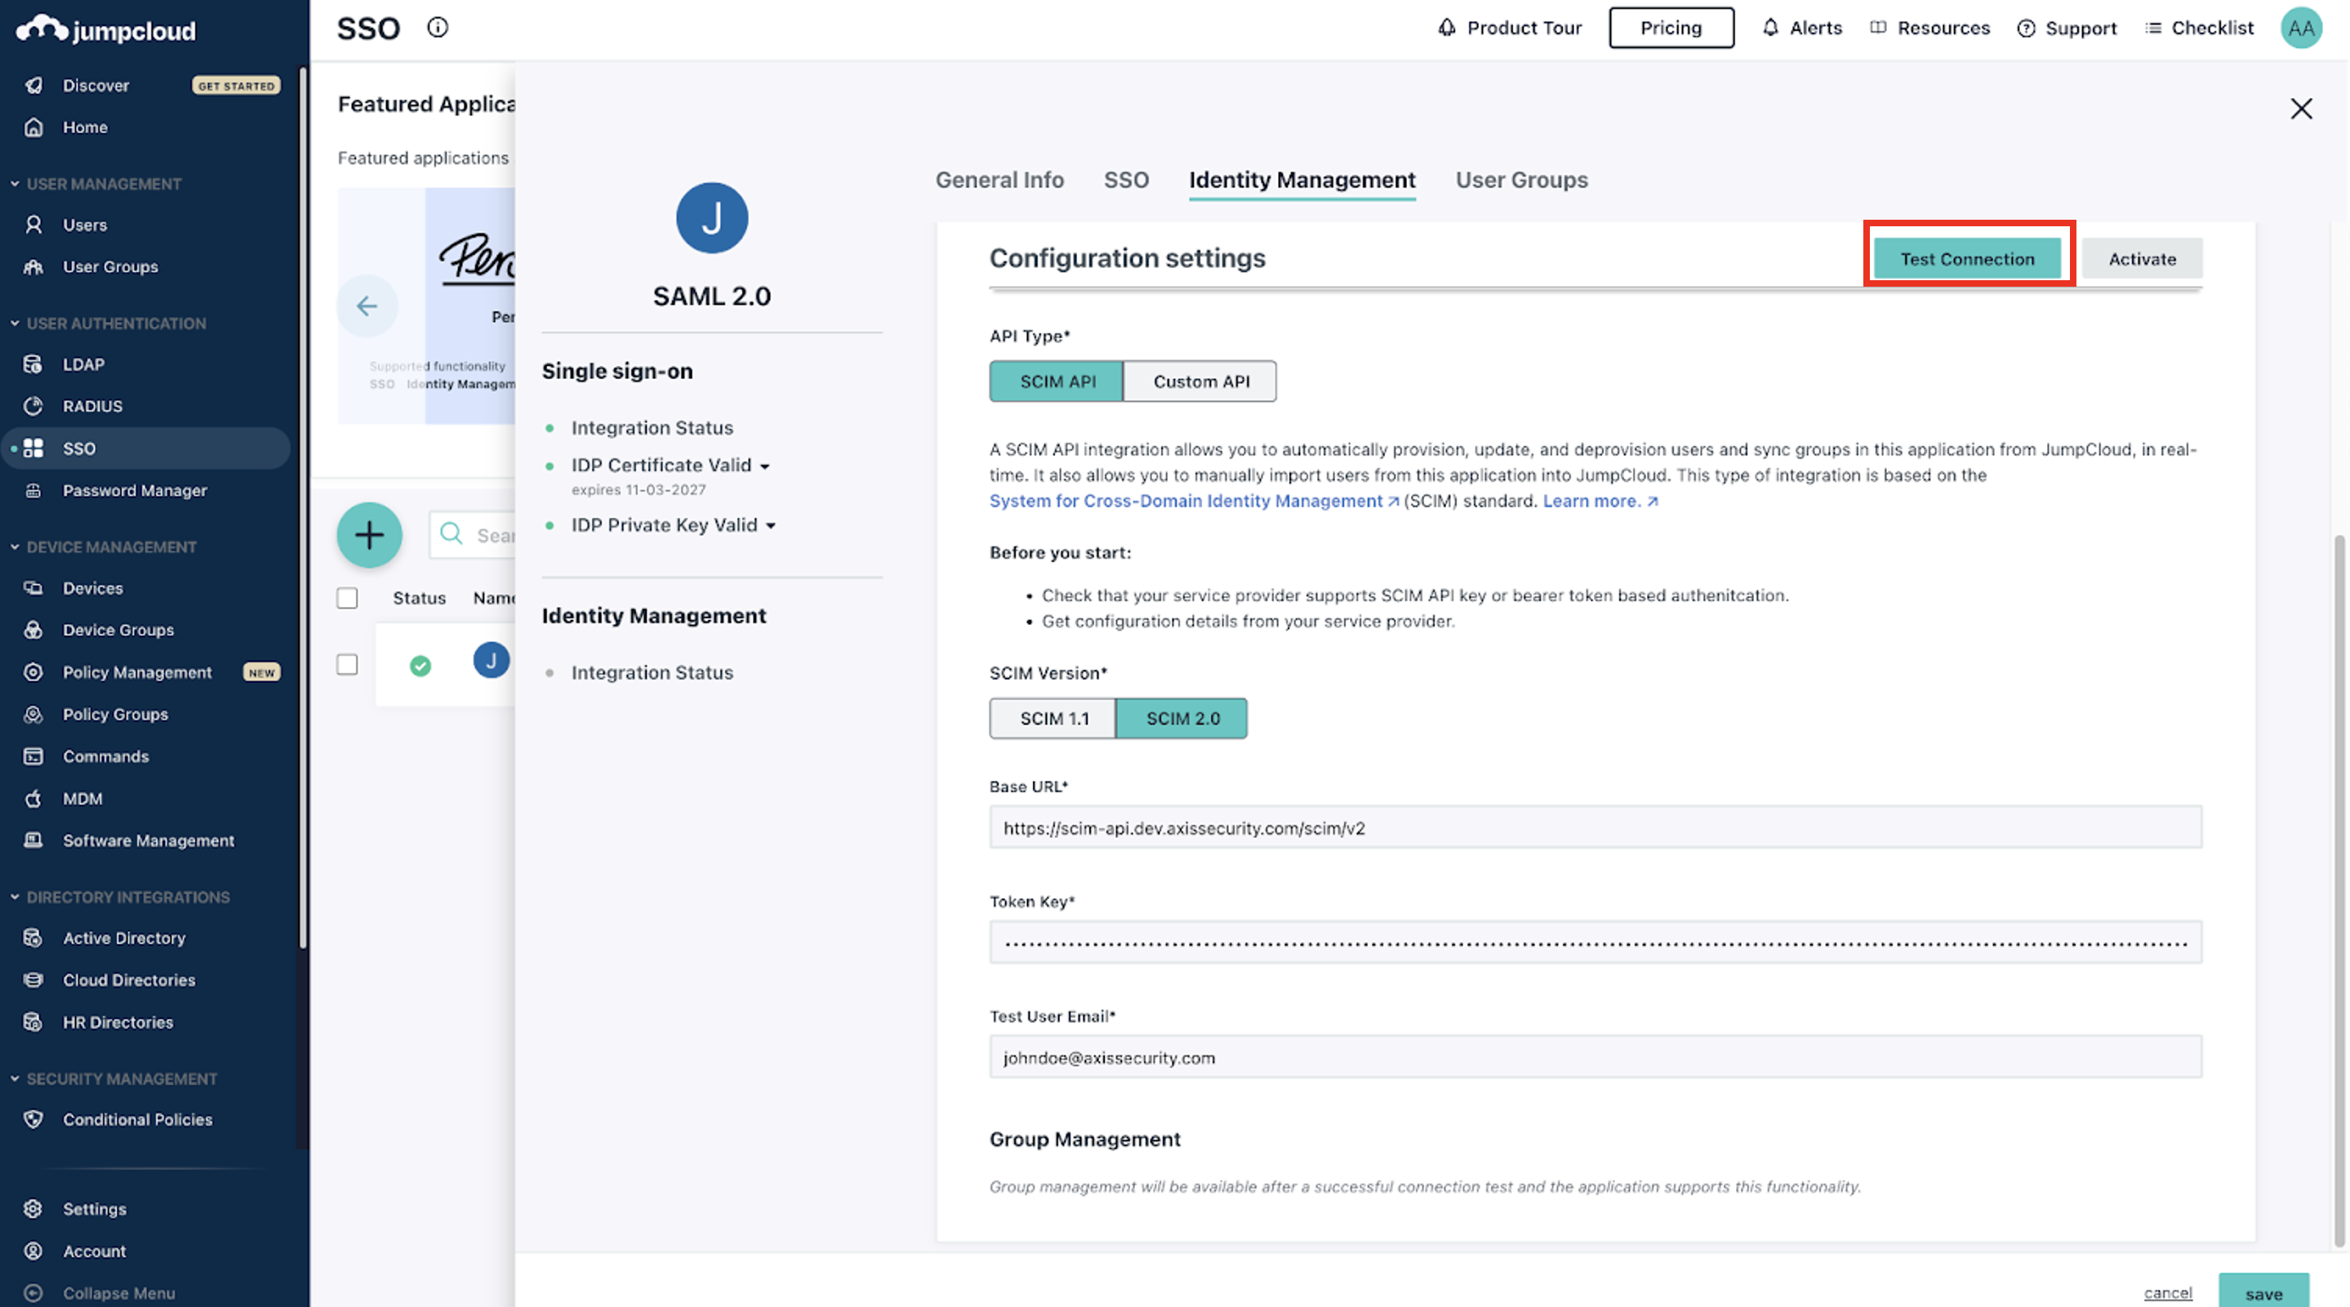Click the Policy Management icon

pos(33,671)
